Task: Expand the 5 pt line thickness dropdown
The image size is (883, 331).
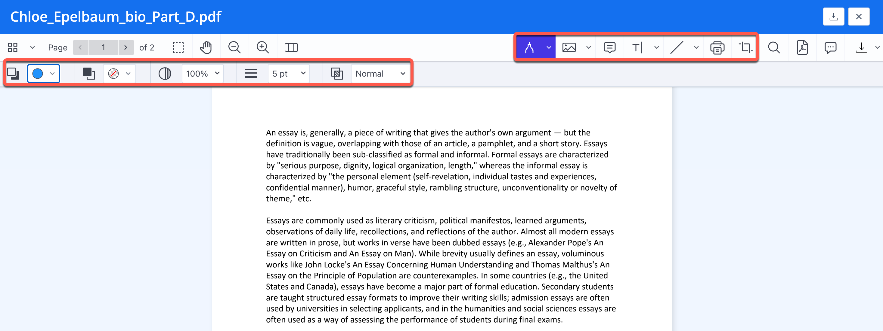Action: point(289,74)
